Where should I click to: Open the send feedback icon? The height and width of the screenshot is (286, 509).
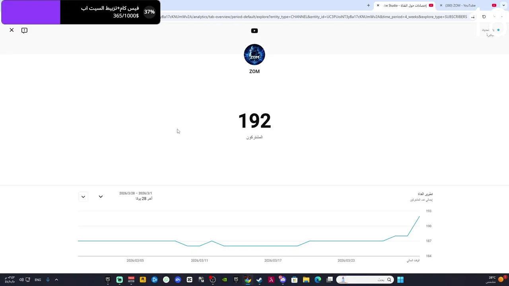[24, 30]
